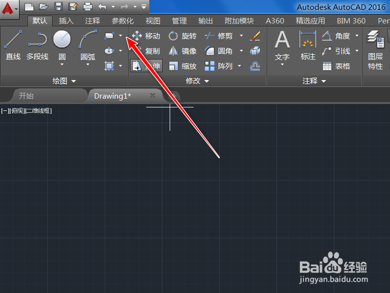Select the rectangle tool icon
Viewport: 390px width, 293px height.
[x=109, y=36]
